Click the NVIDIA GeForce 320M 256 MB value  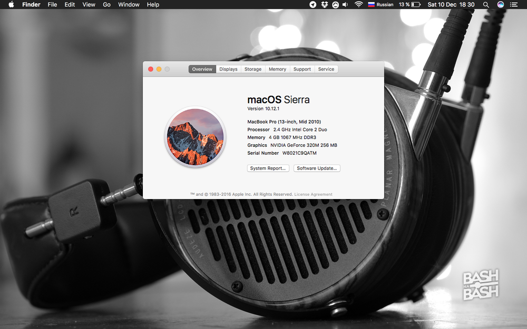(304, 145)
